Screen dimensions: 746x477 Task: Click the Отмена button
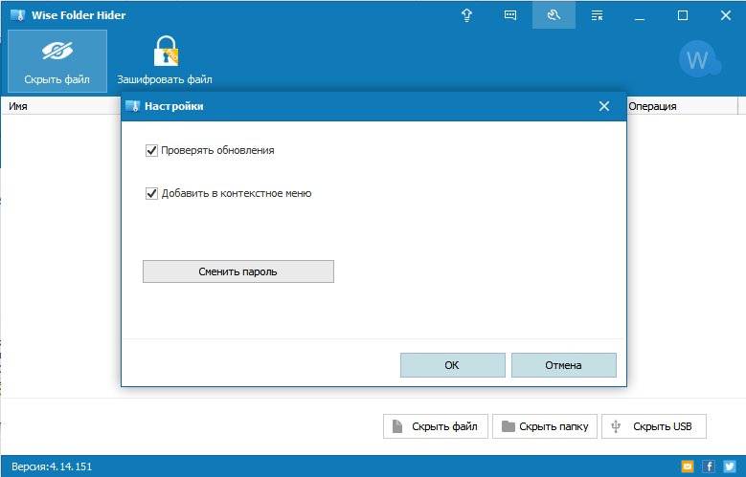(x=564, y=365)
